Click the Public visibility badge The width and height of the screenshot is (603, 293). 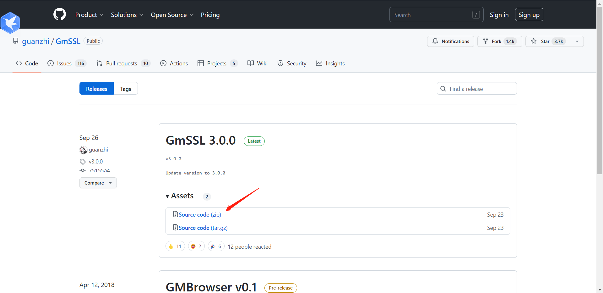[93, 41]
